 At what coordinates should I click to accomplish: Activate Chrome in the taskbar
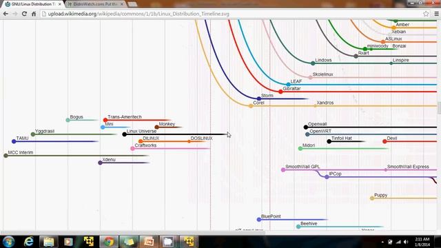pyautogui.click(x=109, y=242)
